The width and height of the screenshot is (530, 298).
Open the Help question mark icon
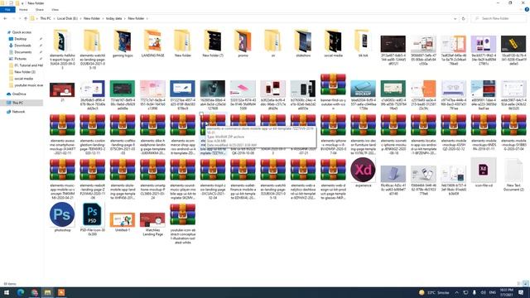[x=527, y=10]
